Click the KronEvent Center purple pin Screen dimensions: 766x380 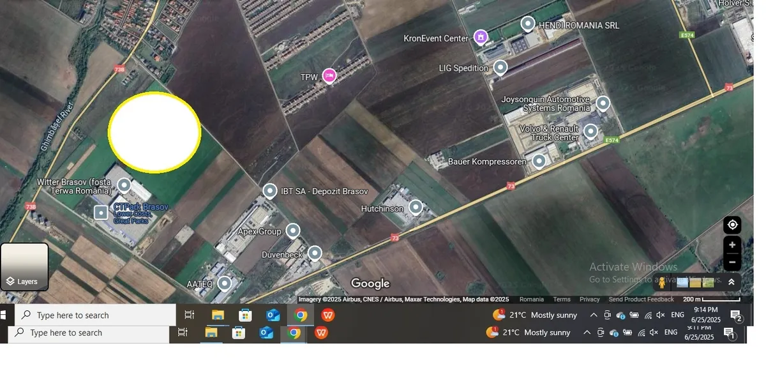(x=481, y=37)
